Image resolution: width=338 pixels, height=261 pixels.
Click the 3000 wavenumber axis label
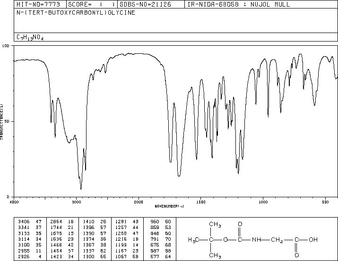(76, 202)
